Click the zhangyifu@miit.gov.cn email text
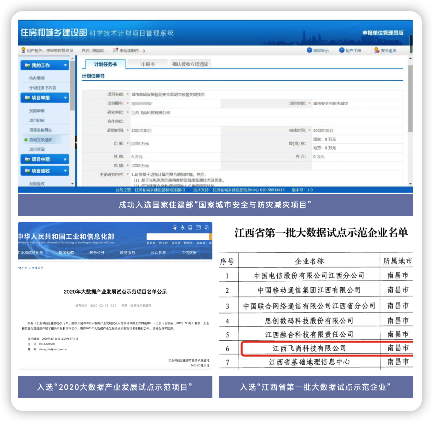This screenshot has width=433, height=422. pos(53,349)
